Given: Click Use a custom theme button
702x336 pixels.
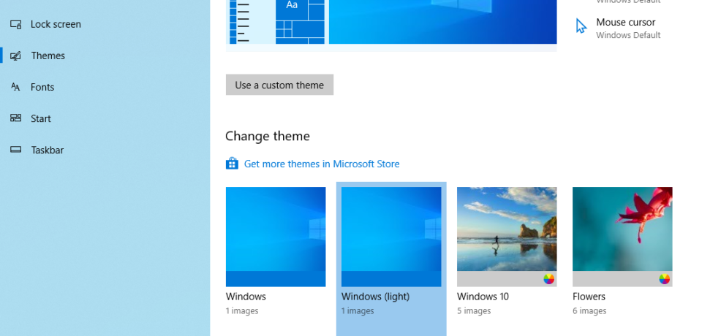Looking at the screenshot, I should tap(279, 85).
